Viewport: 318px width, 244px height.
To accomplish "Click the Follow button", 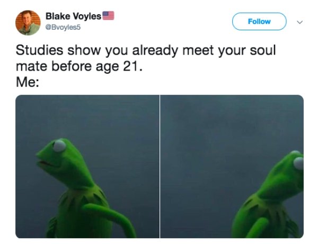I will point(259,21).
